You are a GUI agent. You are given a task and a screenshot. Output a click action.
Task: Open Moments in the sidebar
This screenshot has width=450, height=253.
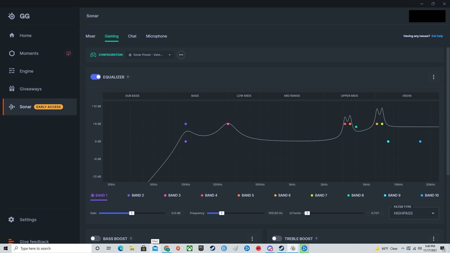[29, 54]
